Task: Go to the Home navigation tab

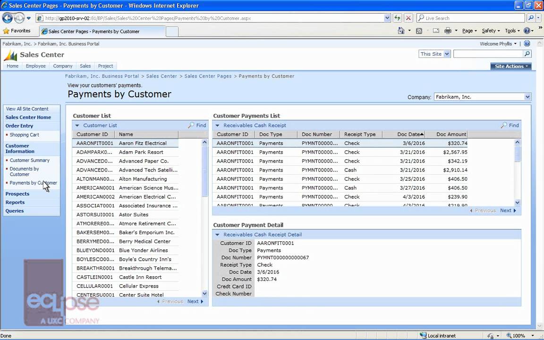Action: 12,66
